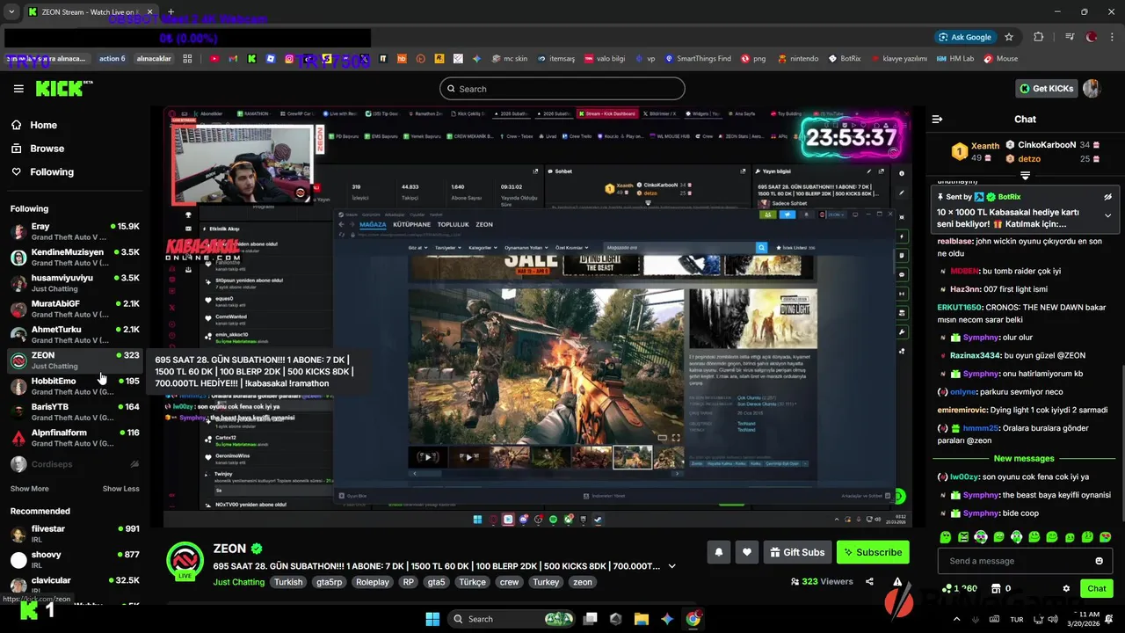The height and width of the screenshot is (633, 1125).
Task: Open the emoji picker in message box
Action: click(x=1099, y=561)
